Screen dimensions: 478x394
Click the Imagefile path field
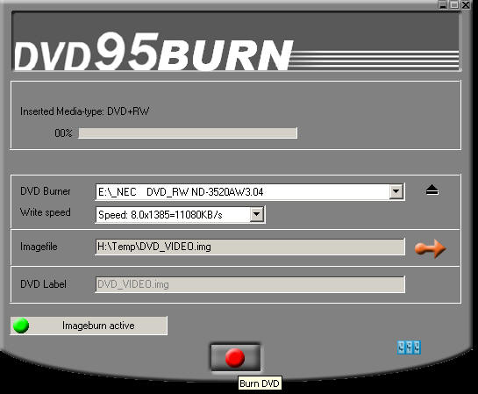(250, 247)
